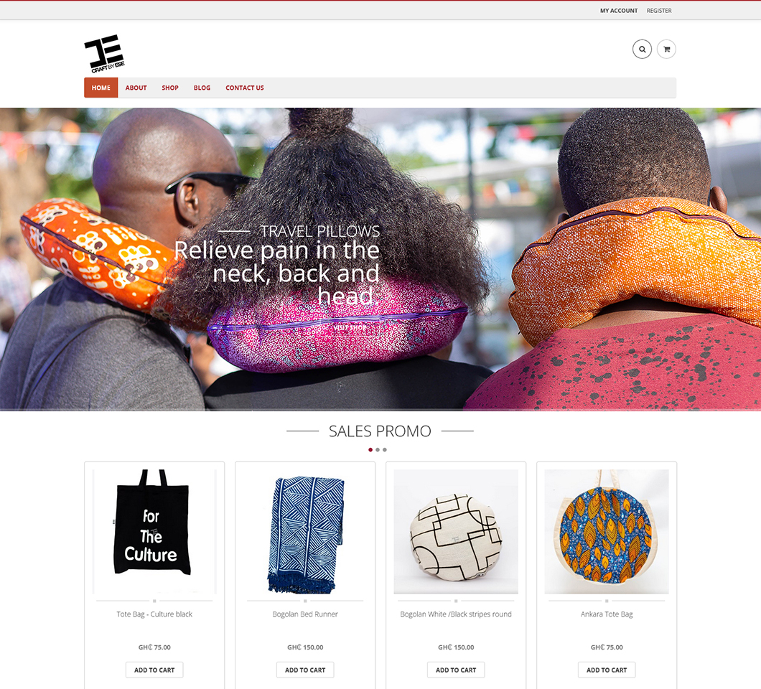Open the For The Culture tote thumbnail
This screenshot has height=689, width=761.
[154, 531]
